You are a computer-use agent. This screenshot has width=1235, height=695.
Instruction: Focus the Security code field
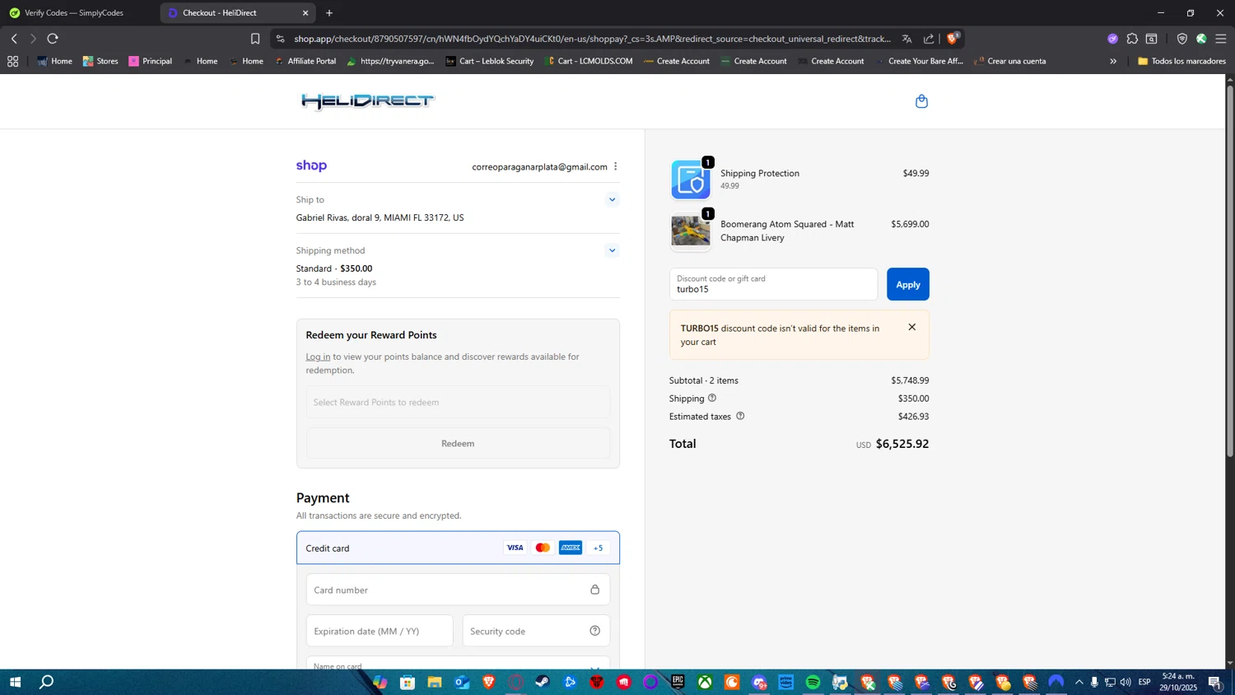click(536, 631)
